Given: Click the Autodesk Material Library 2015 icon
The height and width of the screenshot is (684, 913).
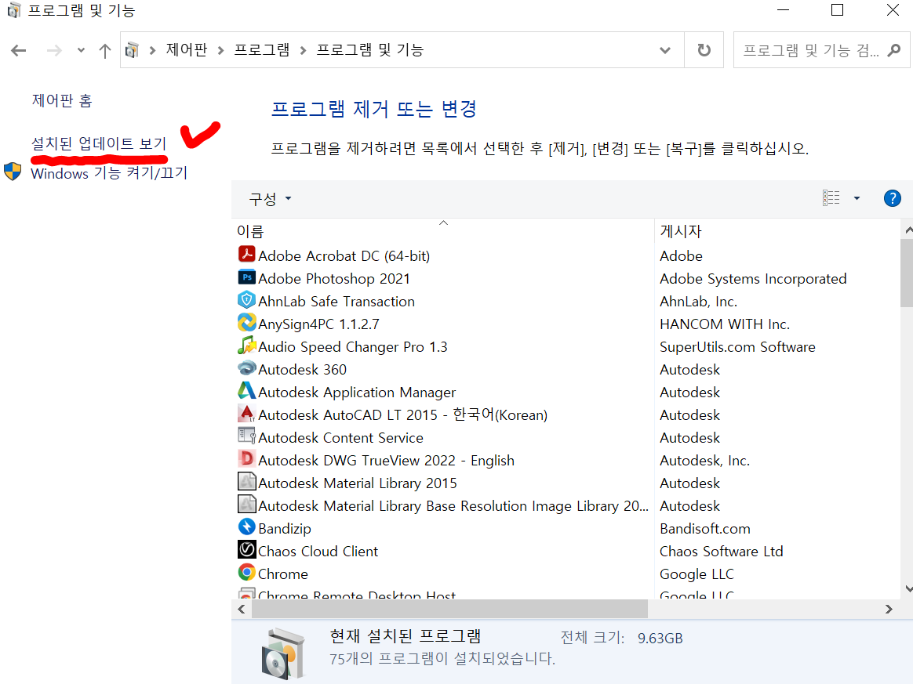Looking at the screenshot, I should 247,482.
